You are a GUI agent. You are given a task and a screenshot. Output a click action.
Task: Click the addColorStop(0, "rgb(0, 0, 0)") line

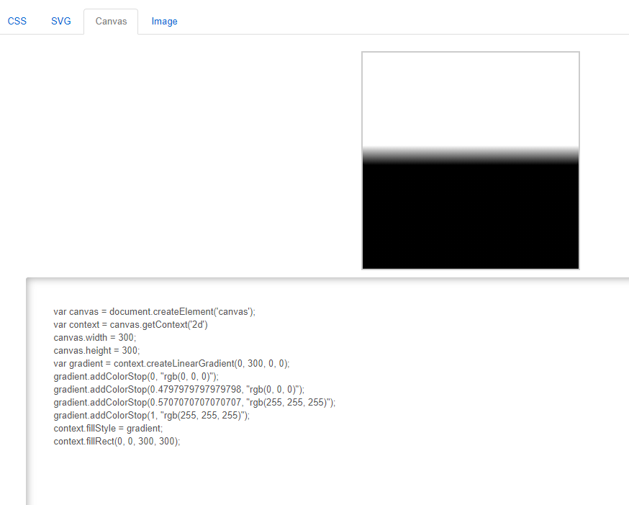click(136, 377)
